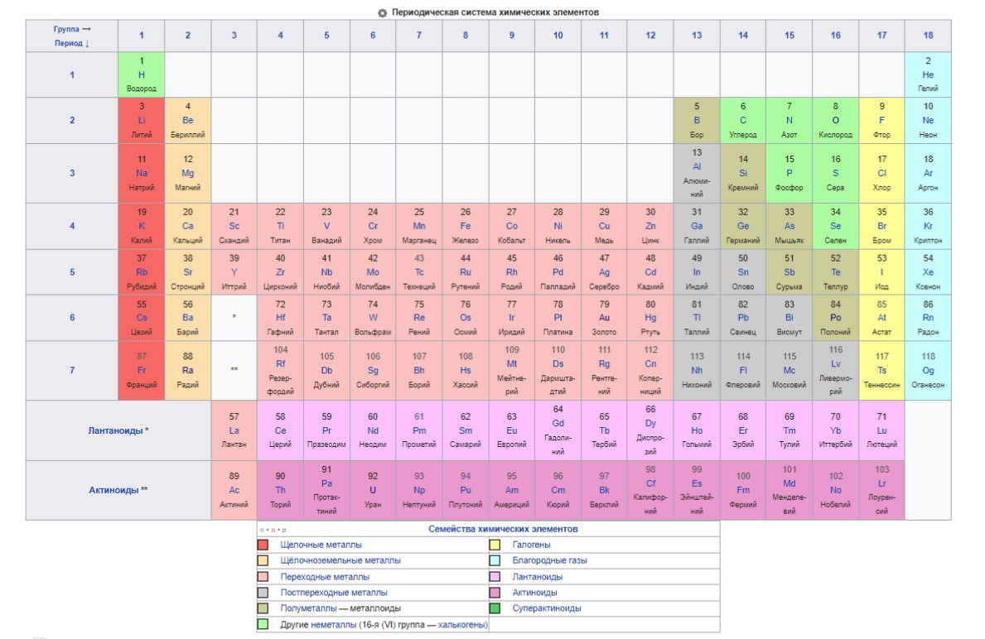Screen dimensions: 985x639
Task: Select the group 3 column header
Action: pos(234,35)
